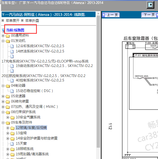Click the exit arrow icon at top right
Image resolution: width=158 pixels, height=159 pixels.
click(x=150, y=5)
